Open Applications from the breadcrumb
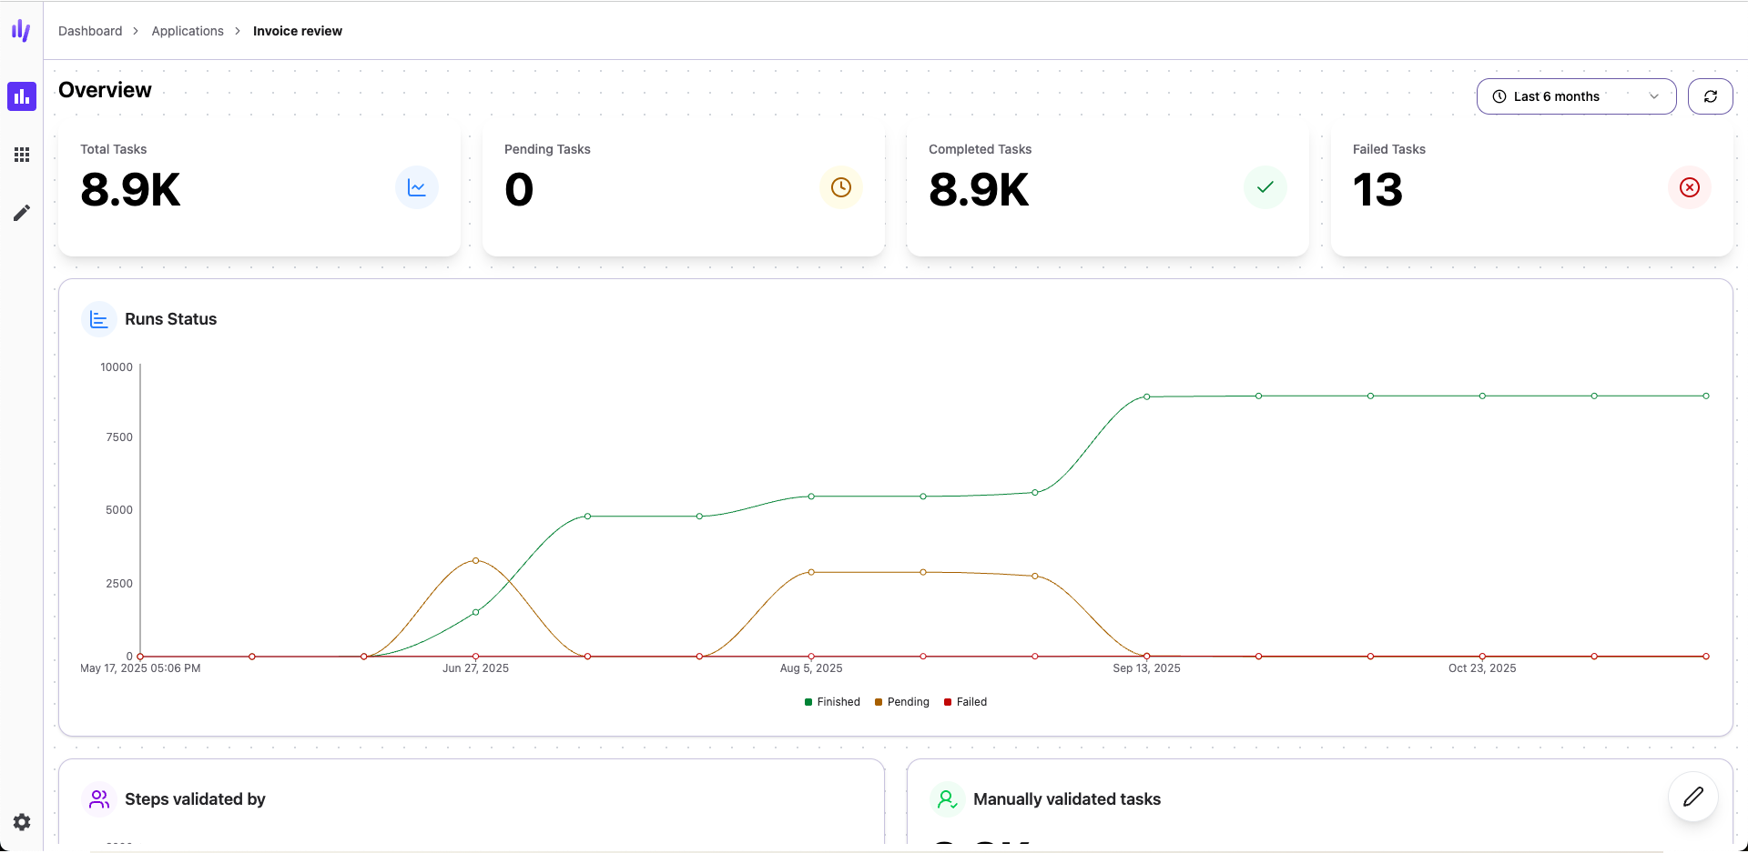This screenshot has width=1748, height=853. [x=187, y=30]
